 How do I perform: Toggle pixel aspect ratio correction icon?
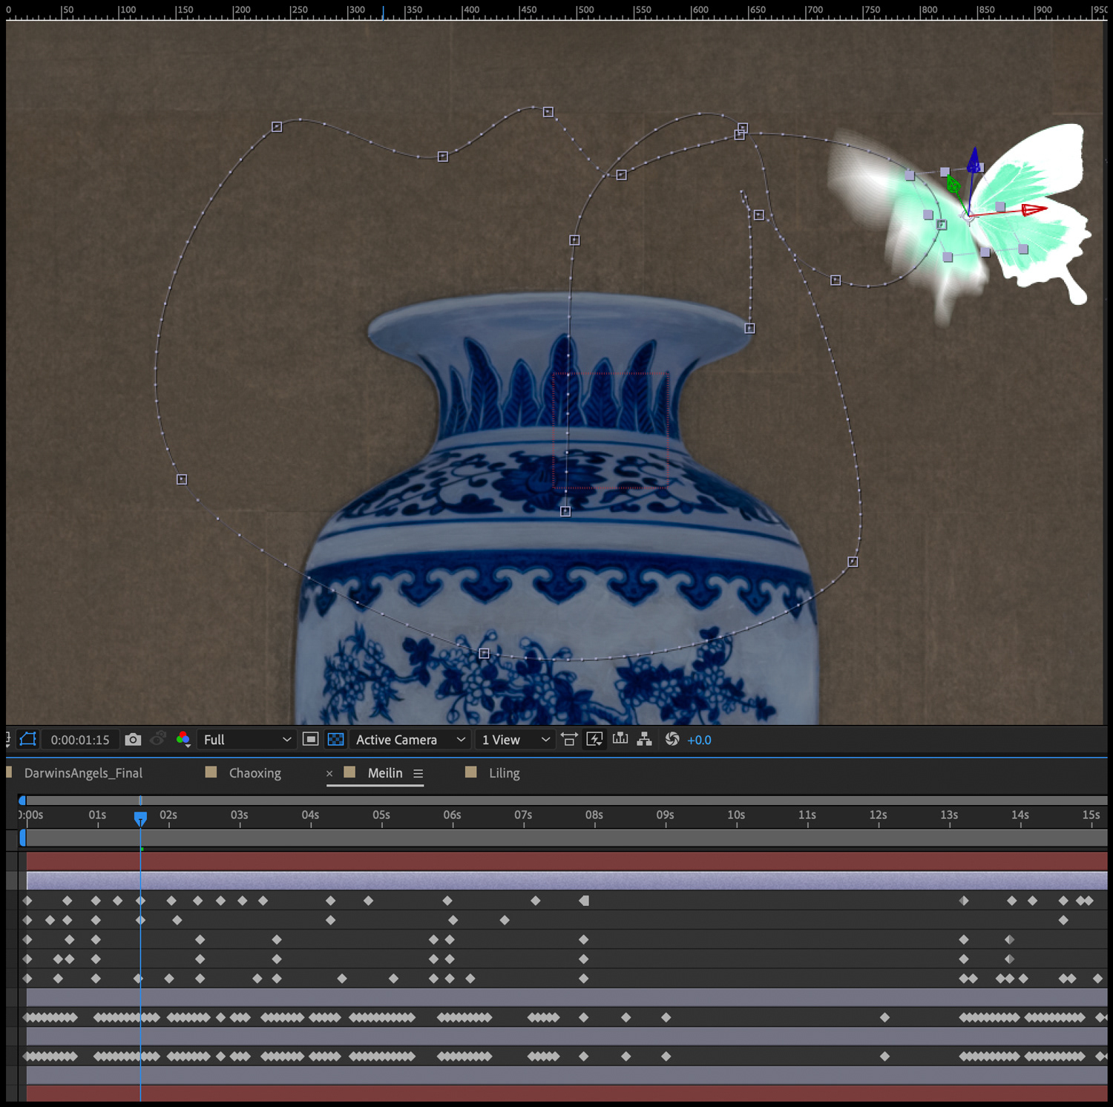(569, 739)
